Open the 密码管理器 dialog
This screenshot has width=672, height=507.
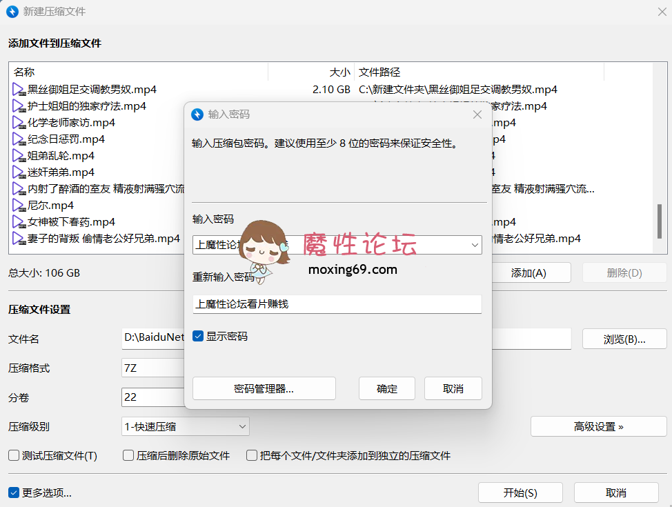(x=264, y=388)
